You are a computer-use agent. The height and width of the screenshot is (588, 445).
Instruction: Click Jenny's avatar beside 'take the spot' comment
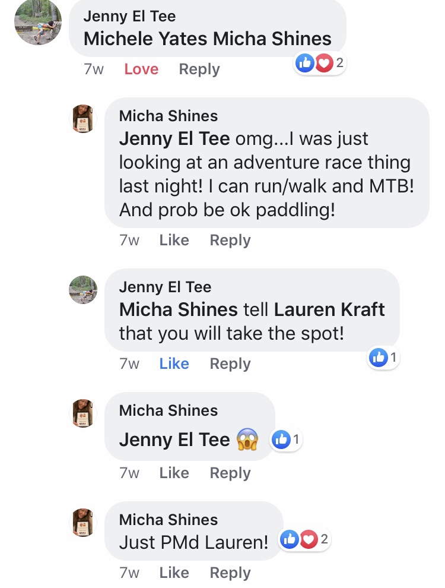82,290
